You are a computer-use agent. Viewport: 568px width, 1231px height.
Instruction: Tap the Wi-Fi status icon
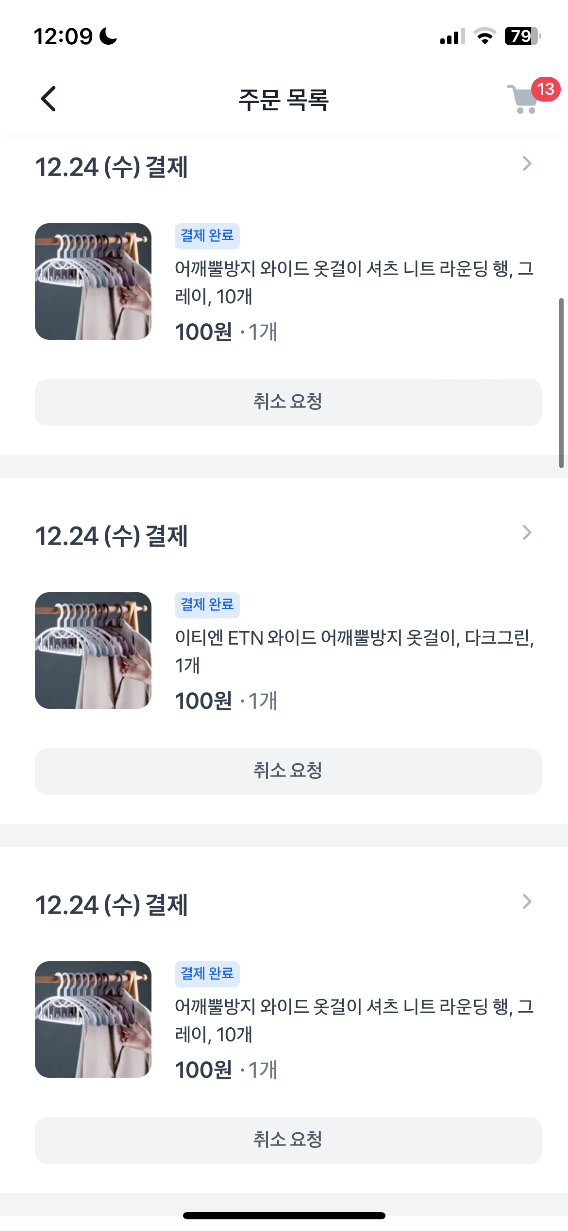[484, 36]
